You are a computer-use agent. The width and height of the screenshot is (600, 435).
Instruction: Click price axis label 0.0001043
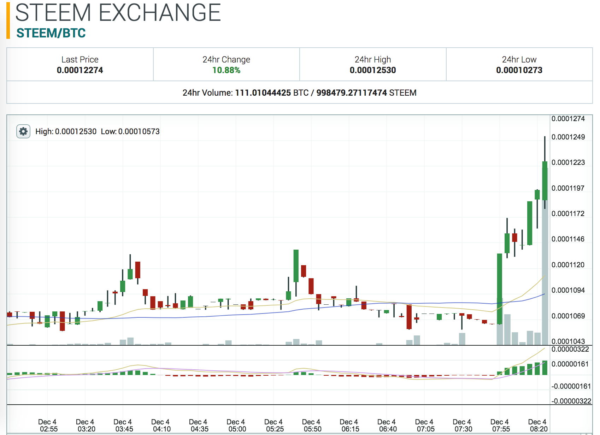568,341
